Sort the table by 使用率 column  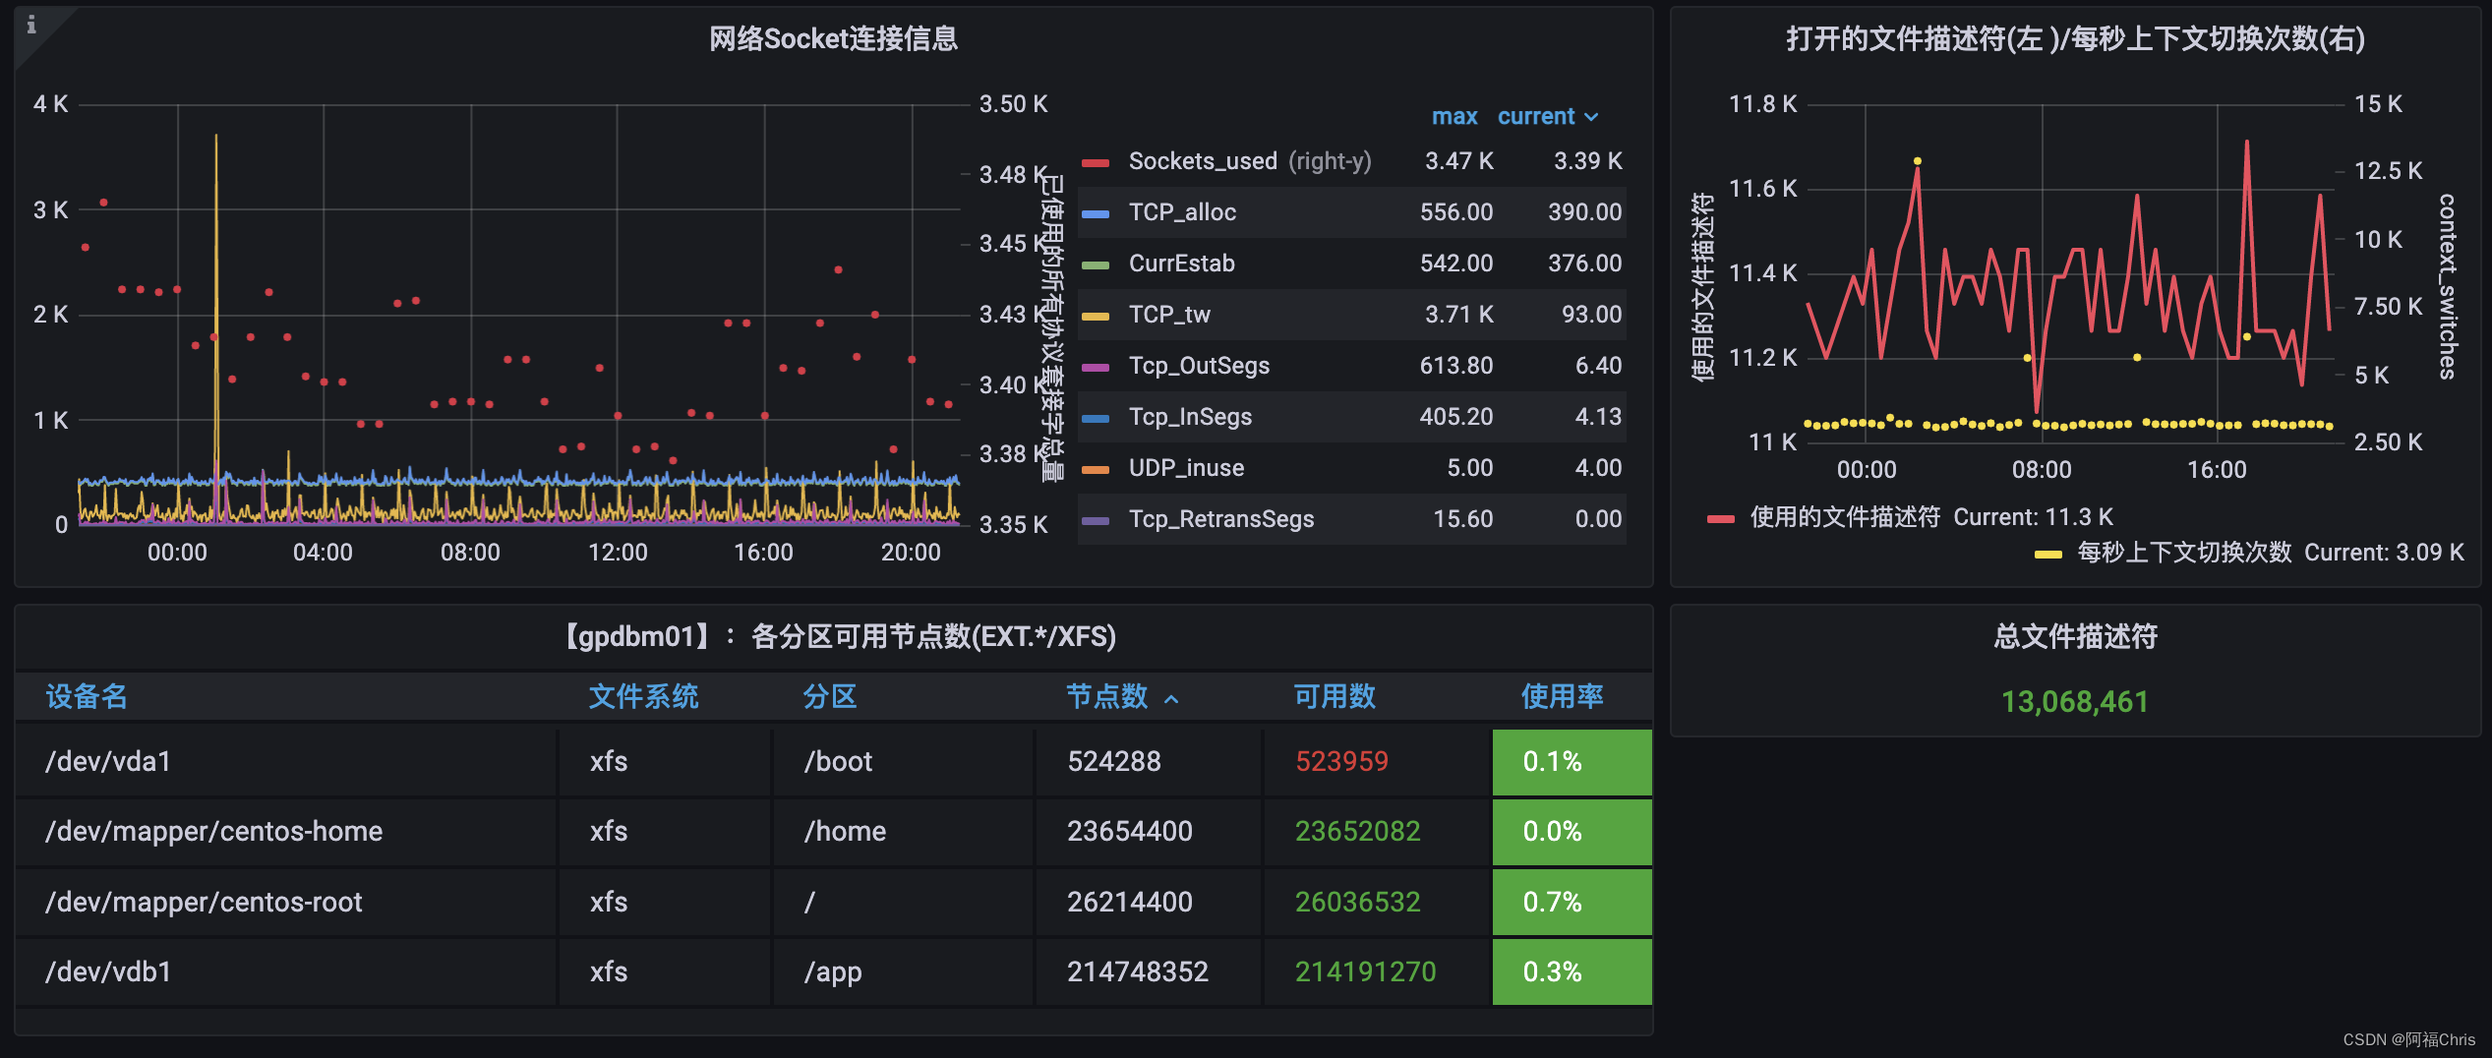pos(1562,696)
